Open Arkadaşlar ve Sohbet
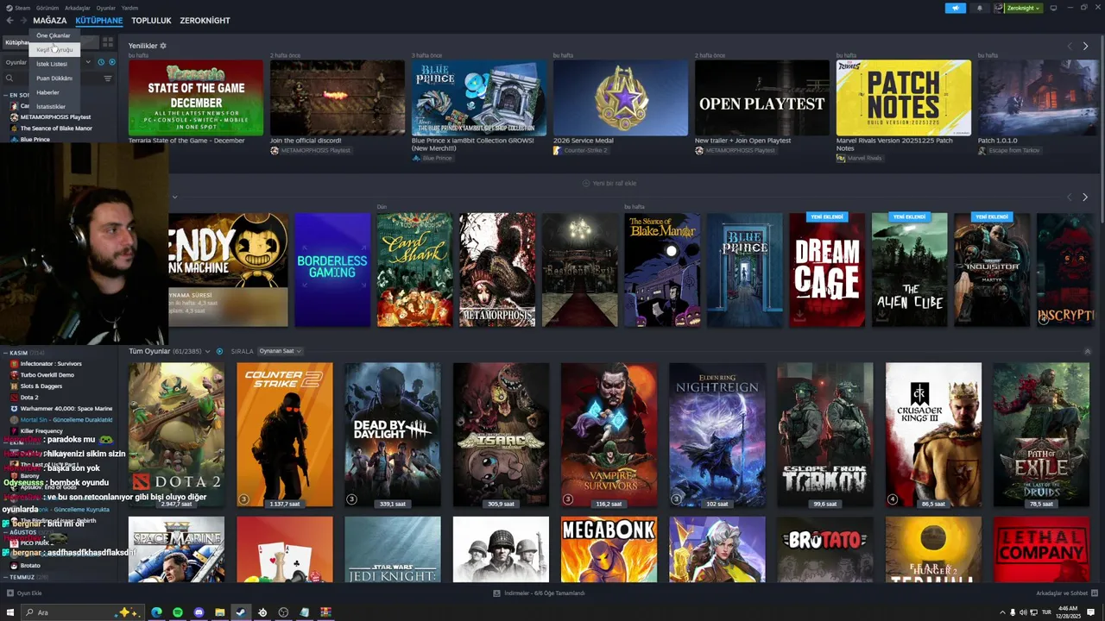Viewport: 1105px width, 621px height. (x=1065, y=593)
